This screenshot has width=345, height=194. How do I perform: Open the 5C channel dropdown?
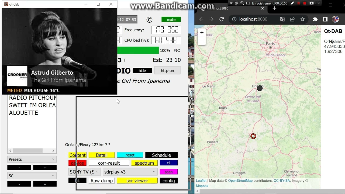[x=32, y=176]
